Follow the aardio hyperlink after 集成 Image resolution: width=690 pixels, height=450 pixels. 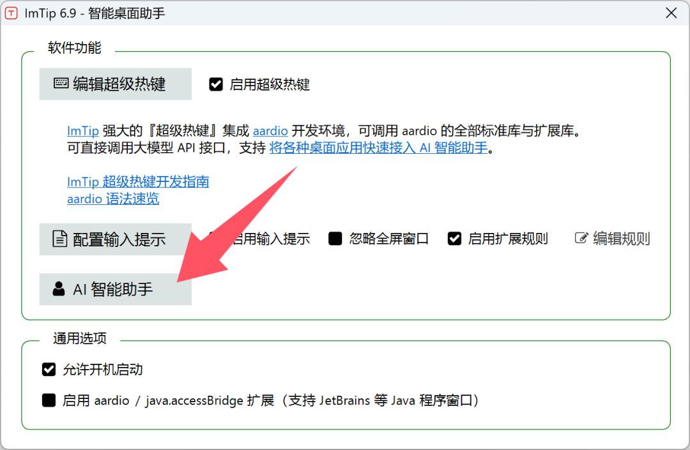pos(270,131)
